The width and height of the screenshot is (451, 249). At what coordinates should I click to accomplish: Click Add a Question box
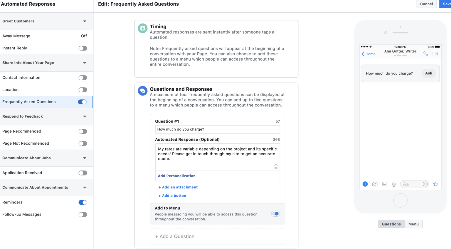pyautogui.click(x=218, y=236)
